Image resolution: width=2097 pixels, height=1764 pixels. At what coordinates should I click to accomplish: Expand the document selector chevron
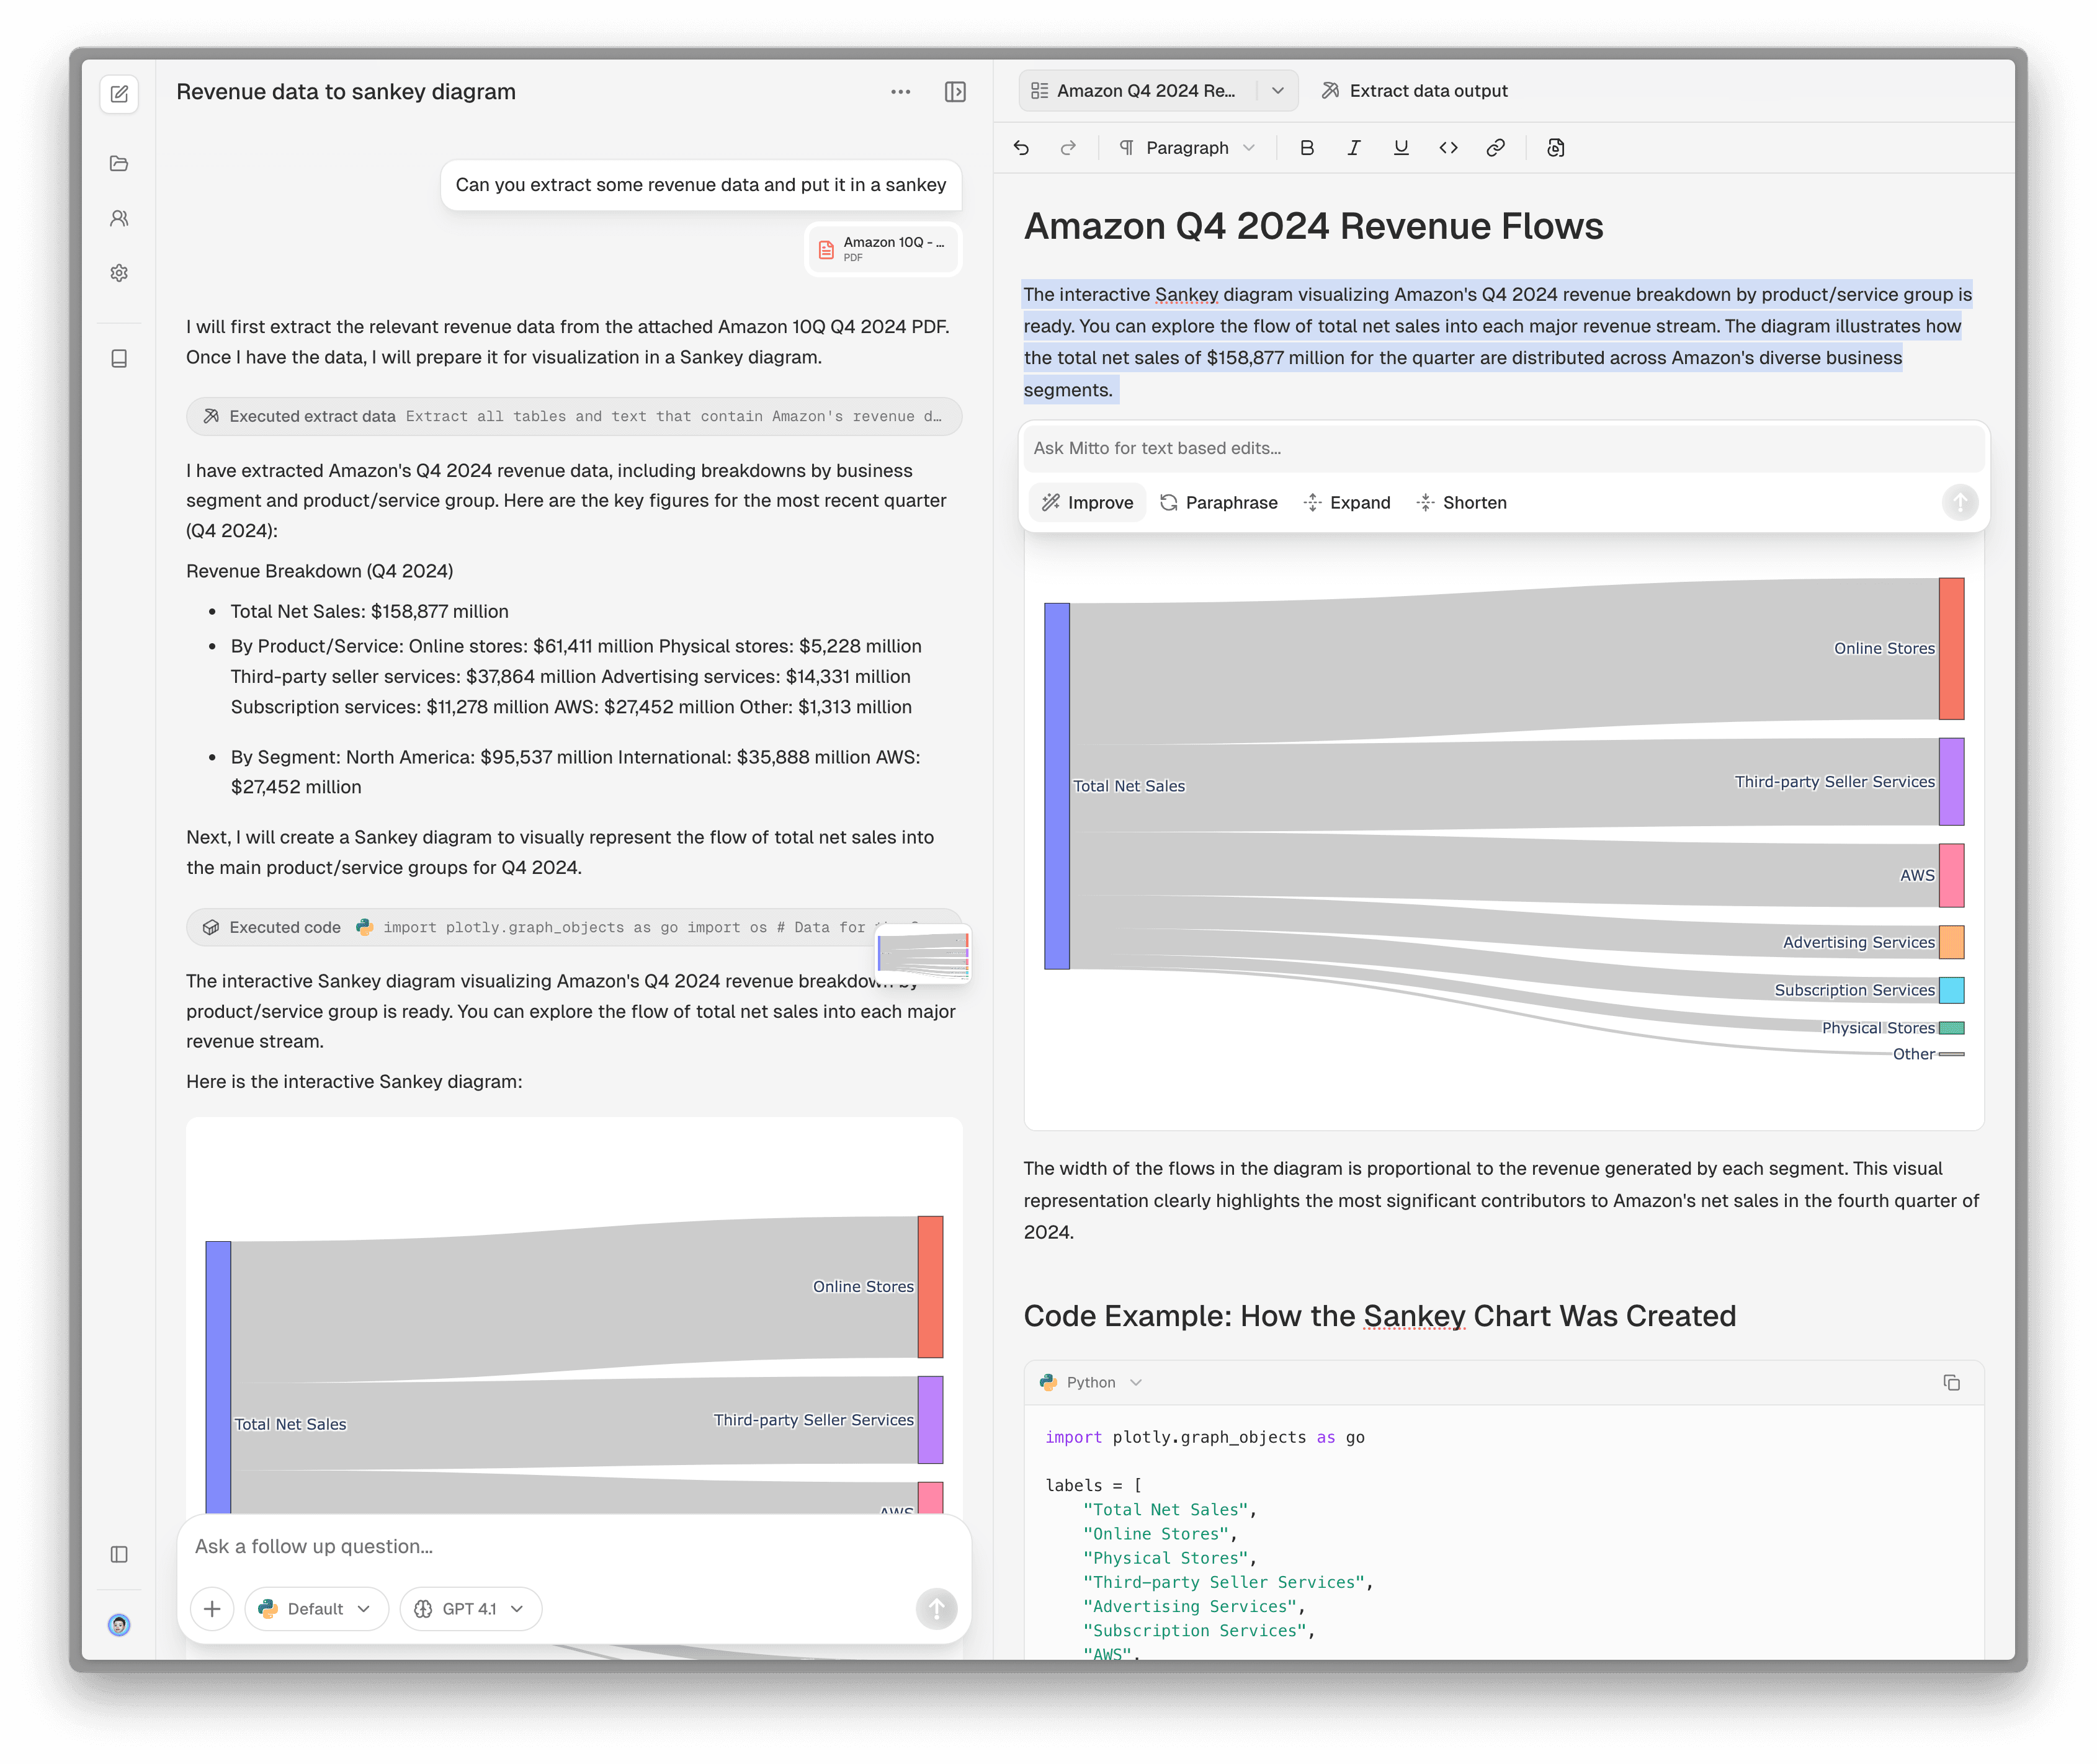(1277, 91)
